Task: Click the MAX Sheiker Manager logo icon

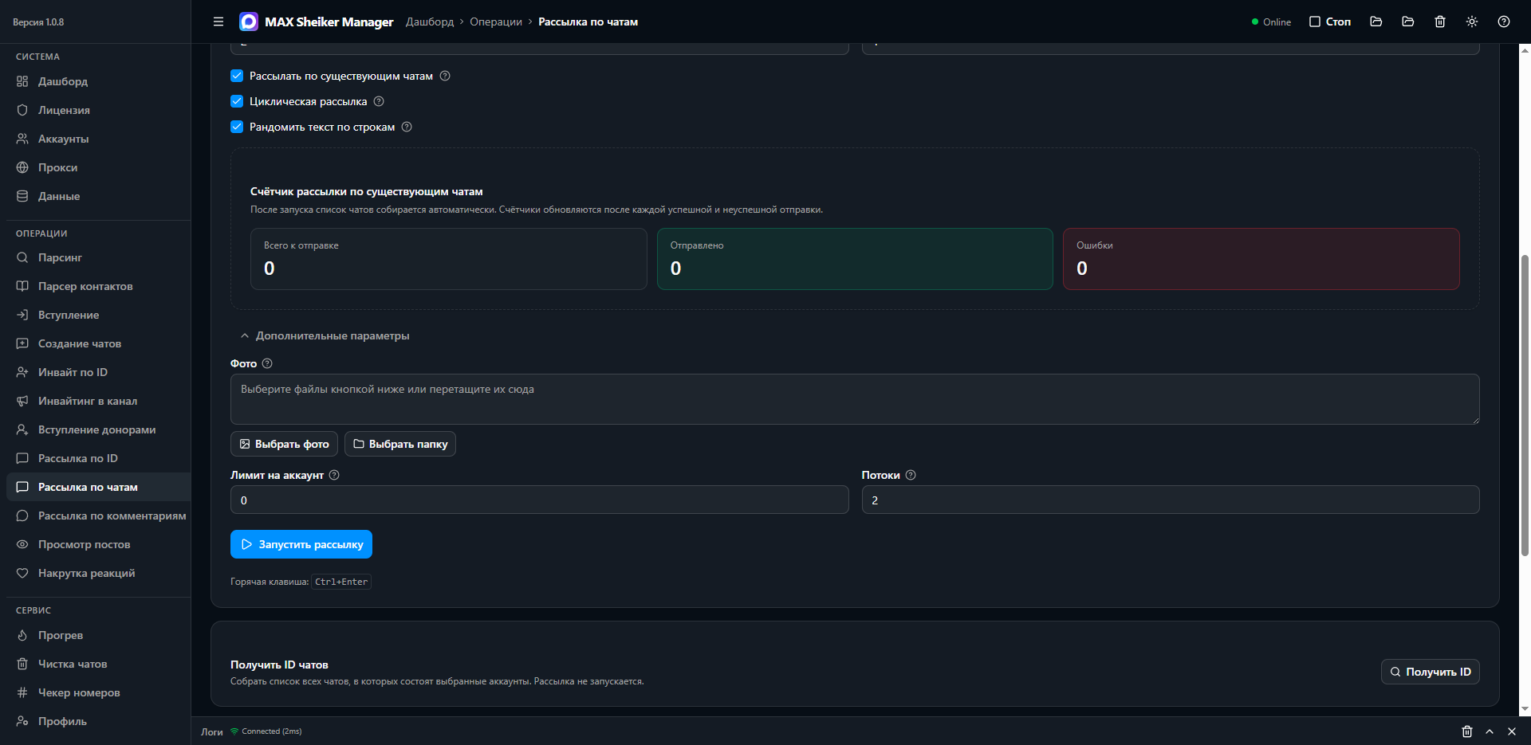Action: (x=249, y=22)
